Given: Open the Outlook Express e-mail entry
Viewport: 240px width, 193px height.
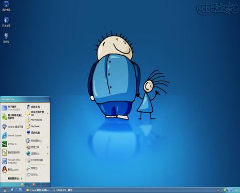Looking at the screenshot, I should pyautogui.click(x=12, y=108).
